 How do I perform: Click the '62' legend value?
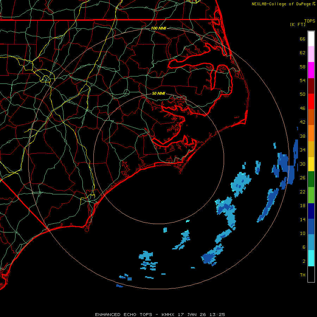(303, 53)
